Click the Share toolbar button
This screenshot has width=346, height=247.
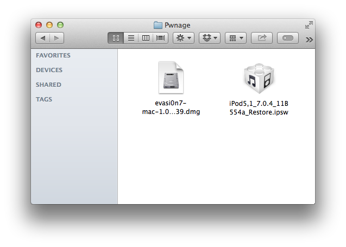pos(262,38)
